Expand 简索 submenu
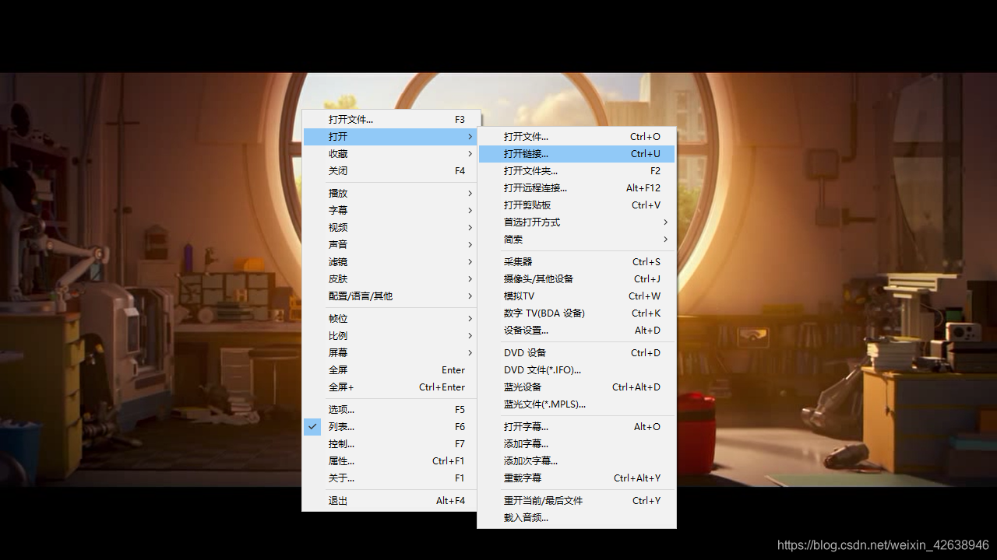The width and height of the screenshot is (997, 560). click(576, 240)
